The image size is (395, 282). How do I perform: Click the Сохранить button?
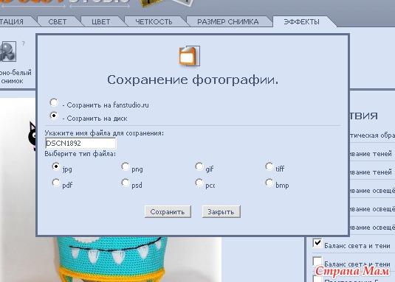click(x=168, y=212)
